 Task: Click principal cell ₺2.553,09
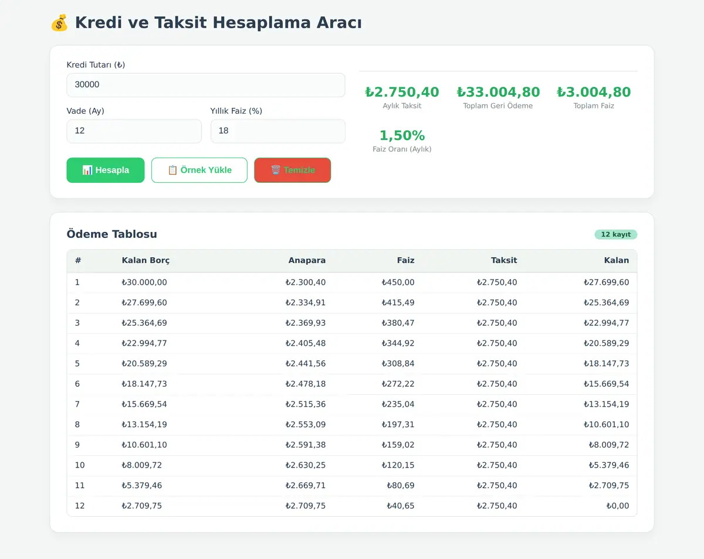306,424
